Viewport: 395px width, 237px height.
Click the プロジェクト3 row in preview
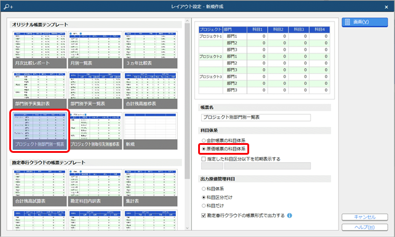265,77
